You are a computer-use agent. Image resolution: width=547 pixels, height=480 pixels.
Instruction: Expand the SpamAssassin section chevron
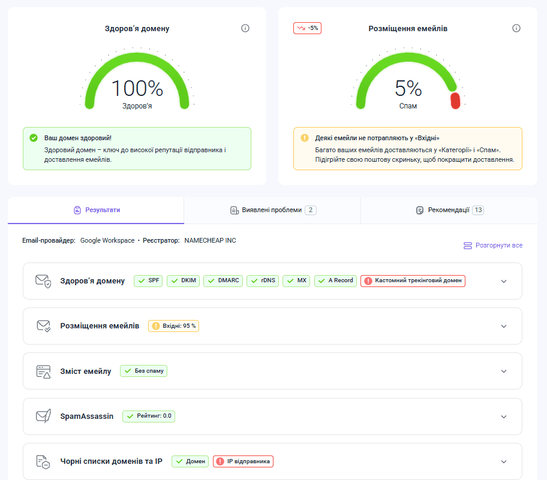(x=504, y=416)
